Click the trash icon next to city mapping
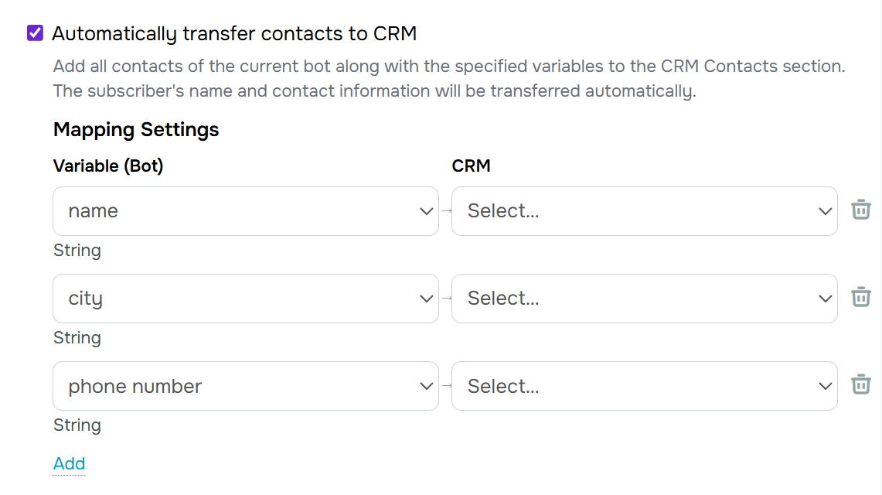 (860, 298)
